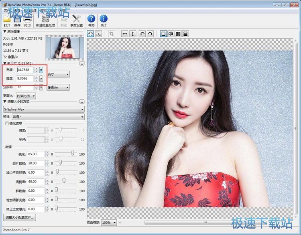Enable the 锐化遮罩 checkbox

tap(6, 124)
